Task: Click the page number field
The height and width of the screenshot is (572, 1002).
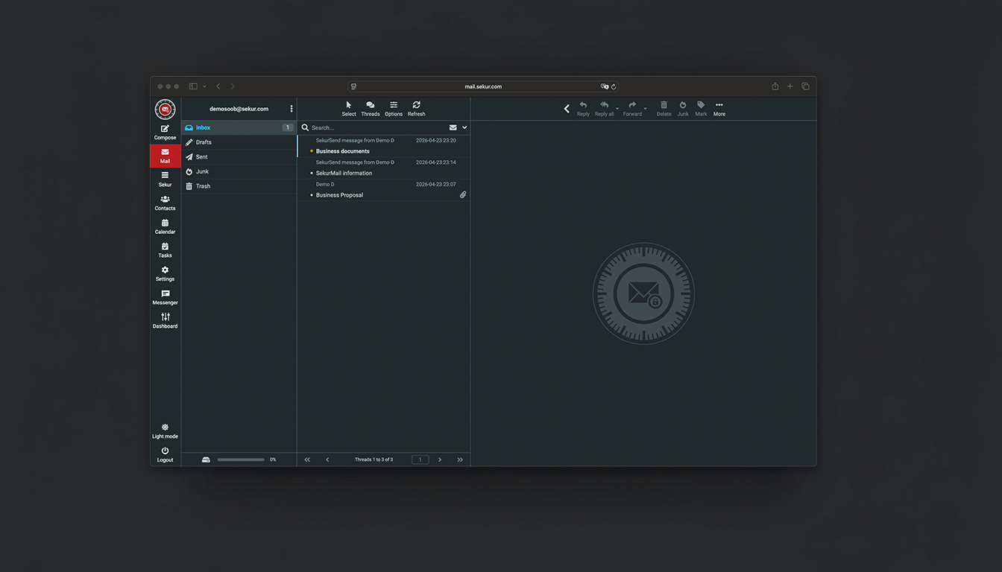Action: click(x=420, y=460)
